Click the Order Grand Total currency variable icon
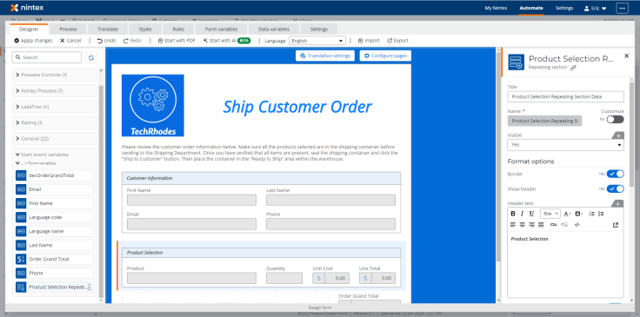The width and height of the screenshot is (640, 317). click(x=21, y=259)
